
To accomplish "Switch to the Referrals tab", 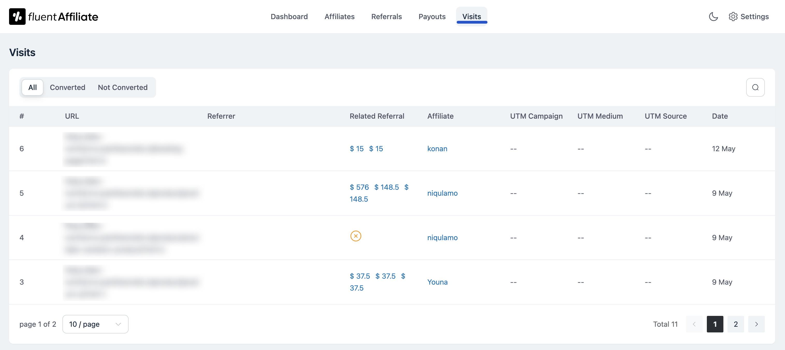I will click(x=386, y=17).
